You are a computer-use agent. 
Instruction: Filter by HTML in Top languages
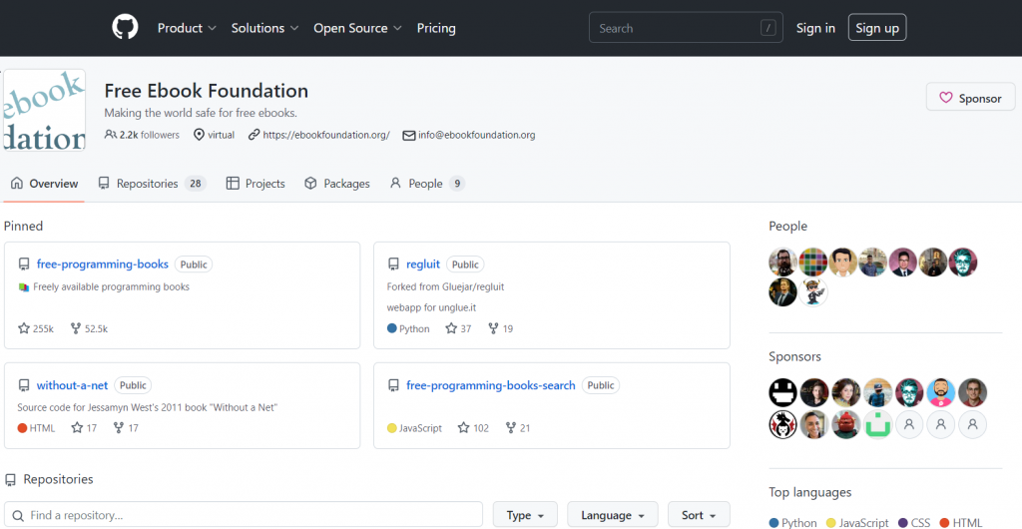pos(961,522)
